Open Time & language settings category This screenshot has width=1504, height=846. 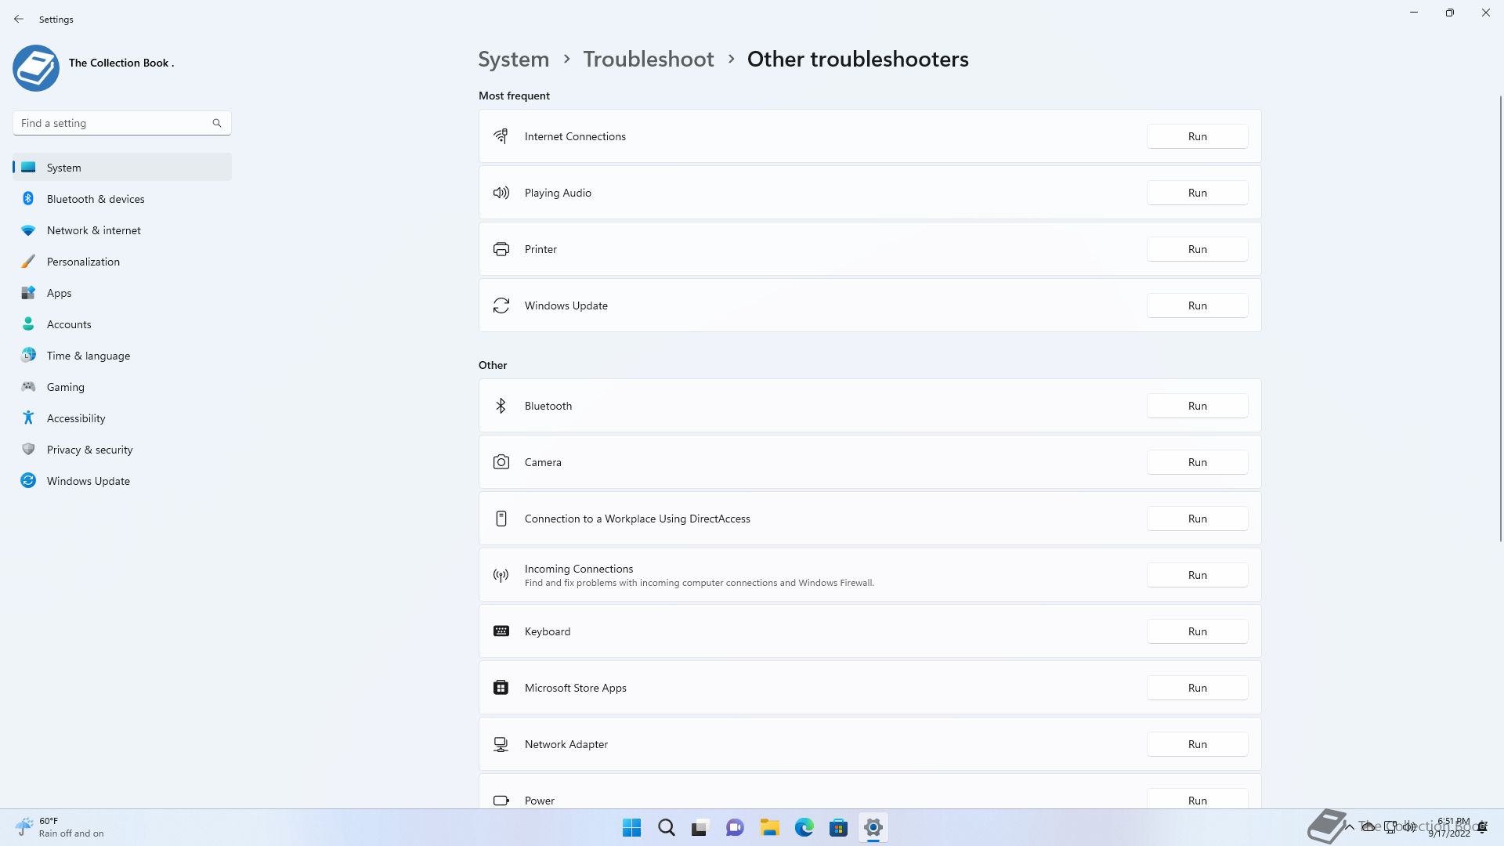coord(88,356)
